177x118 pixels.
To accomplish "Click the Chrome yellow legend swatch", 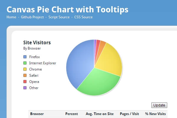I will (25, 69).
